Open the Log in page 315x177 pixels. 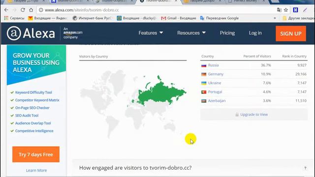tap(255, 33)
